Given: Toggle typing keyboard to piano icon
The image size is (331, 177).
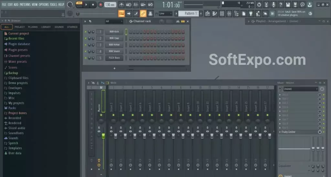Looking at the screenshot, I should [x=122, y=14].
